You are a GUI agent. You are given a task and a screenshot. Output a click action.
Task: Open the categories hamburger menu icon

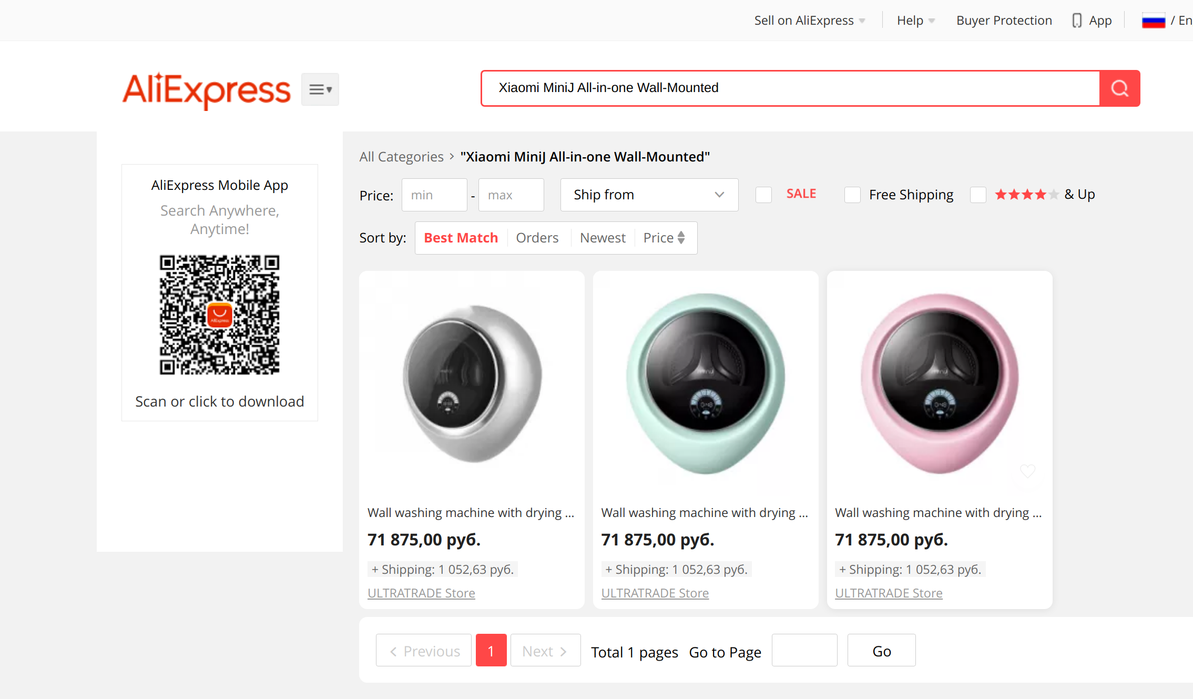pyautogui.click(x=320, y=89)
